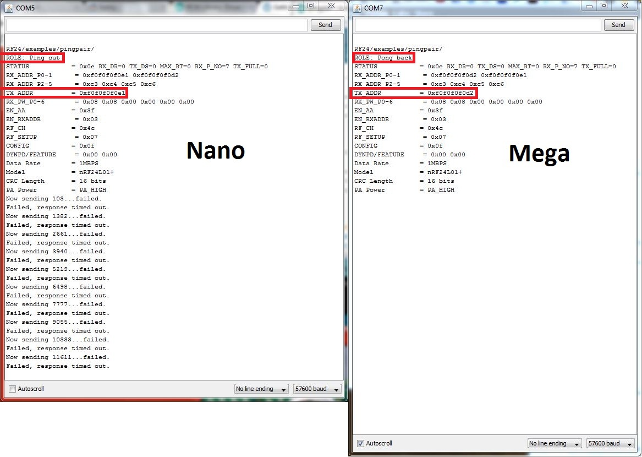The image size is (642, 457).
Task: Click 'ROLE: Ping out' line in COM5
Action: [33, 58]
